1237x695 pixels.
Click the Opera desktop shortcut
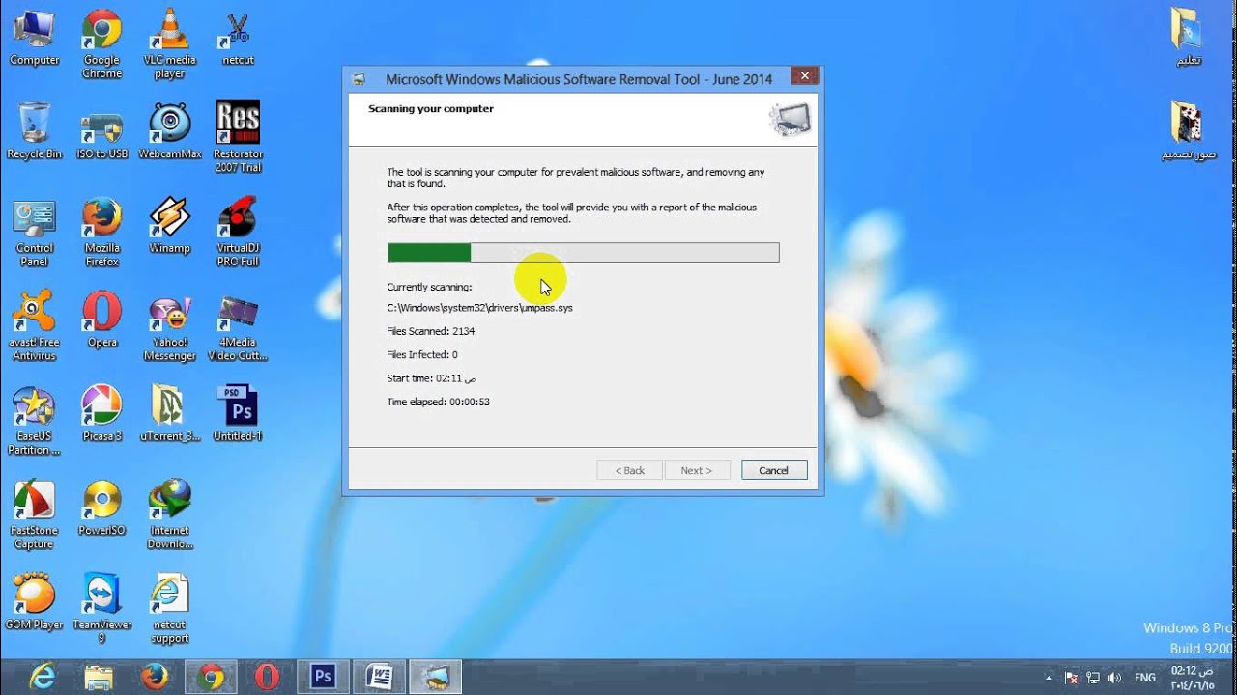tap(101, 320)
